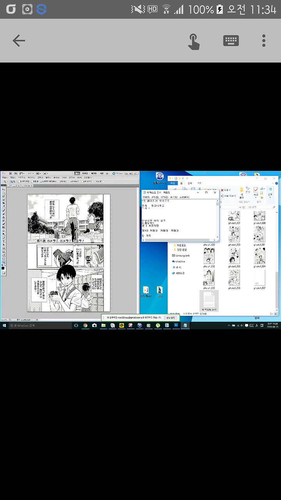Screen dimensions: 281x500
Task: Open the three-dot overflow menu
Action: click(x=264, y=41)
